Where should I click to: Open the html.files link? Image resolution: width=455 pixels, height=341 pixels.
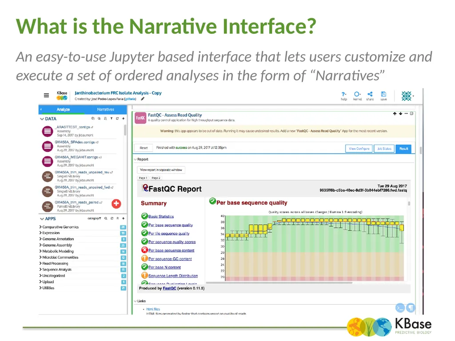153,309
